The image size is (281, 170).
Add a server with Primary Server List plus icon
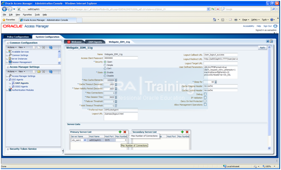[120, 132]
